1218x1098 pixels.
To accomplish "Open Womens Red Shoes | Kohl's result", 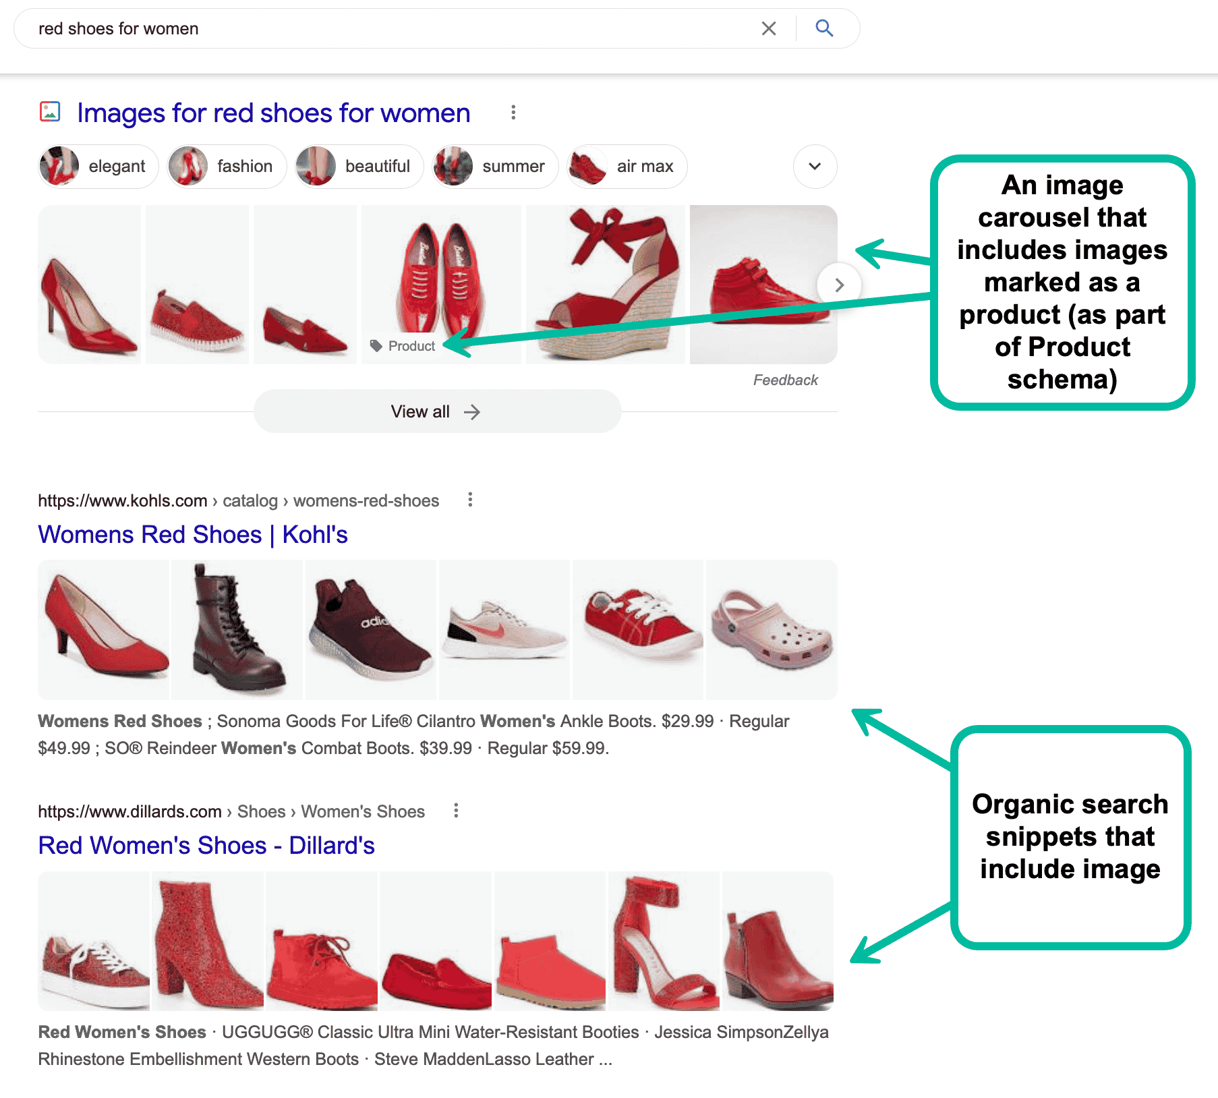I will [x=193, y=534].
